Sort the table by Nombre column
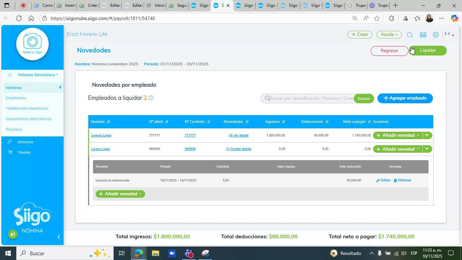462x260 pixels. (109, 122)
